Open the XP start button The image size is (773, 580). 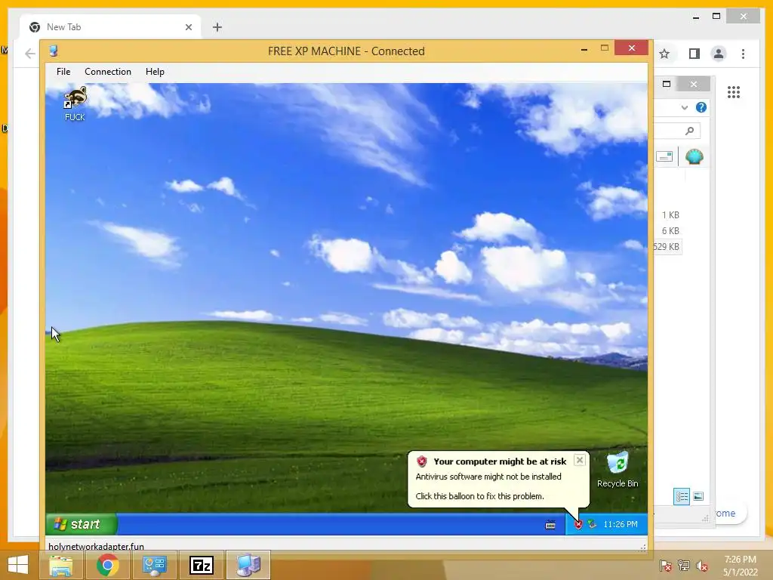[82, 524]
